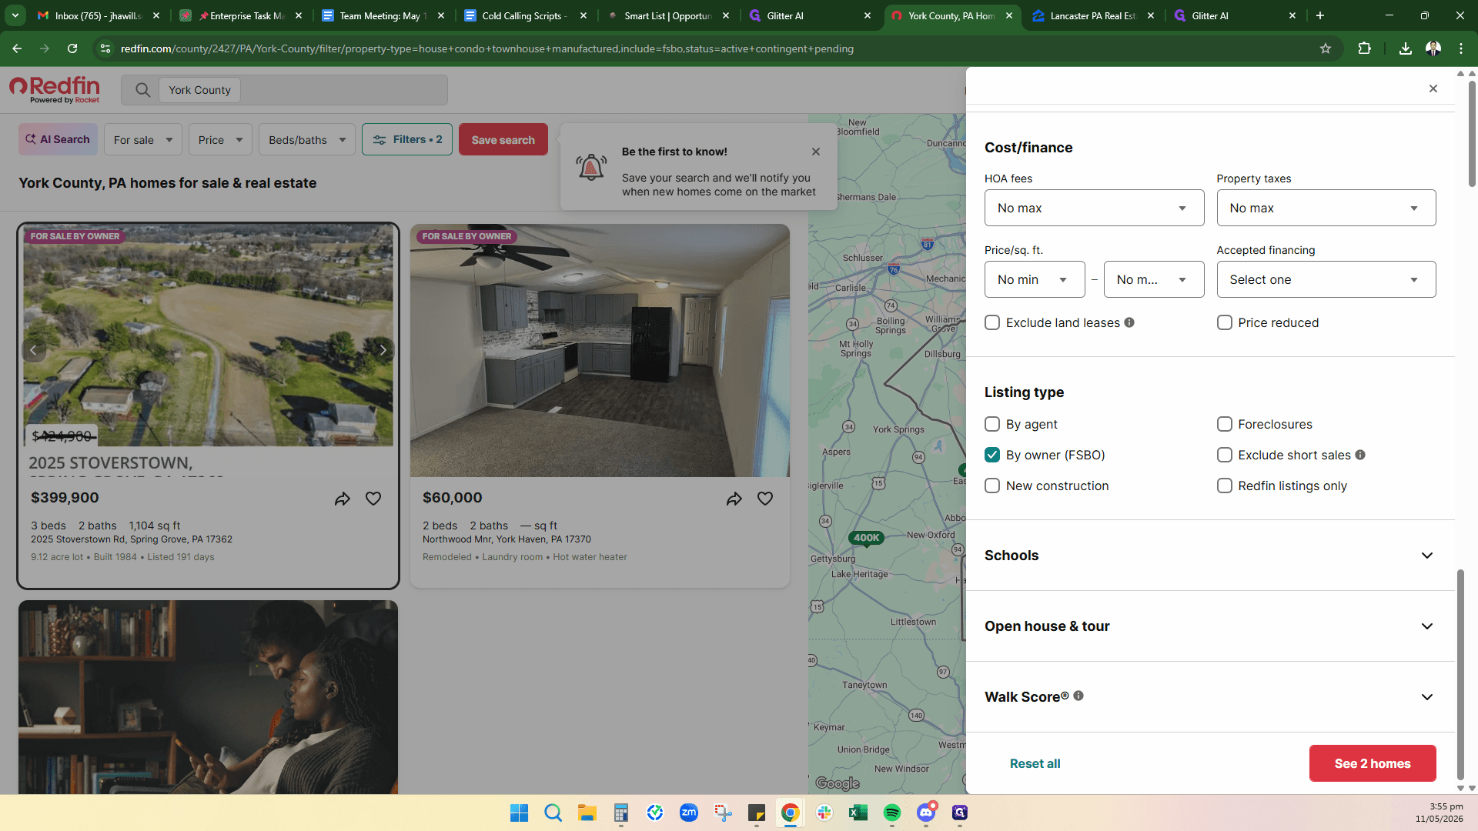Image resolution: width=1478 pixels, height=831 pixels.
Task: Enable New construction checkbox
Action: [992, 486]
